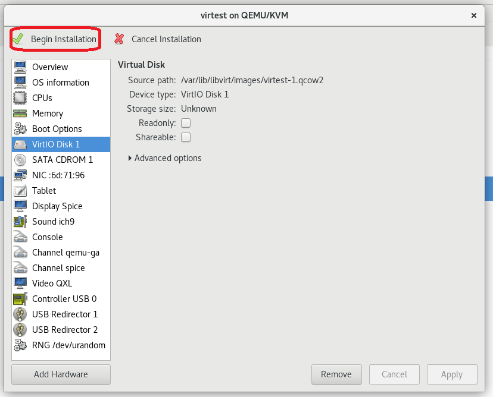Select RNG /dev/urandom in the list

click(x=61, y=345)
